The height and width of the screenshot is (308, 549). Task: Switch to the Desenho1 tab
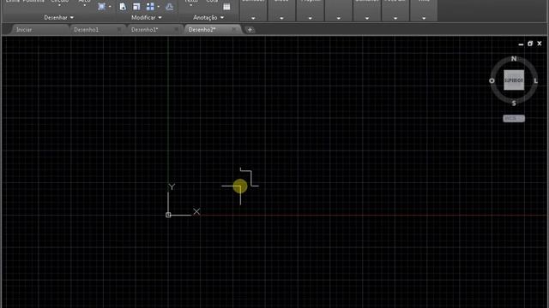coord(87,30)
